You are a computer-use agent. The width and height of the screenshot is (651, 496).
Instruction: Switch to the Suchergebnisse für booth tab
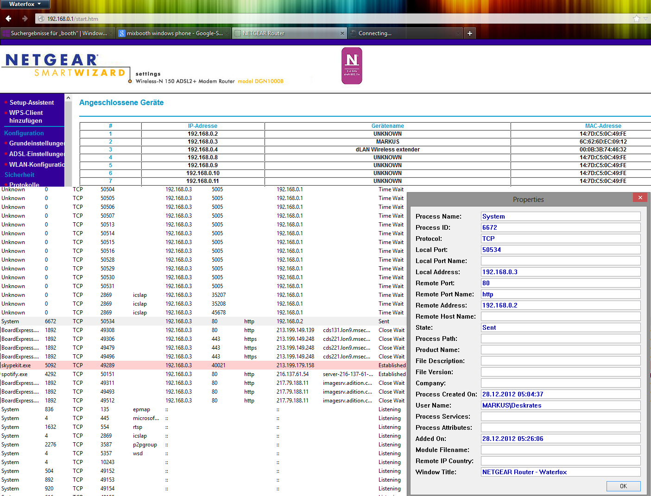(58, 33)
